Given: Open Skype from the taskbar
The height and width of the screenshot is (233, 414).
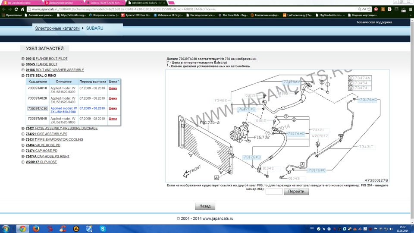Looking at the screenshot, I should [x=103, y=229].
